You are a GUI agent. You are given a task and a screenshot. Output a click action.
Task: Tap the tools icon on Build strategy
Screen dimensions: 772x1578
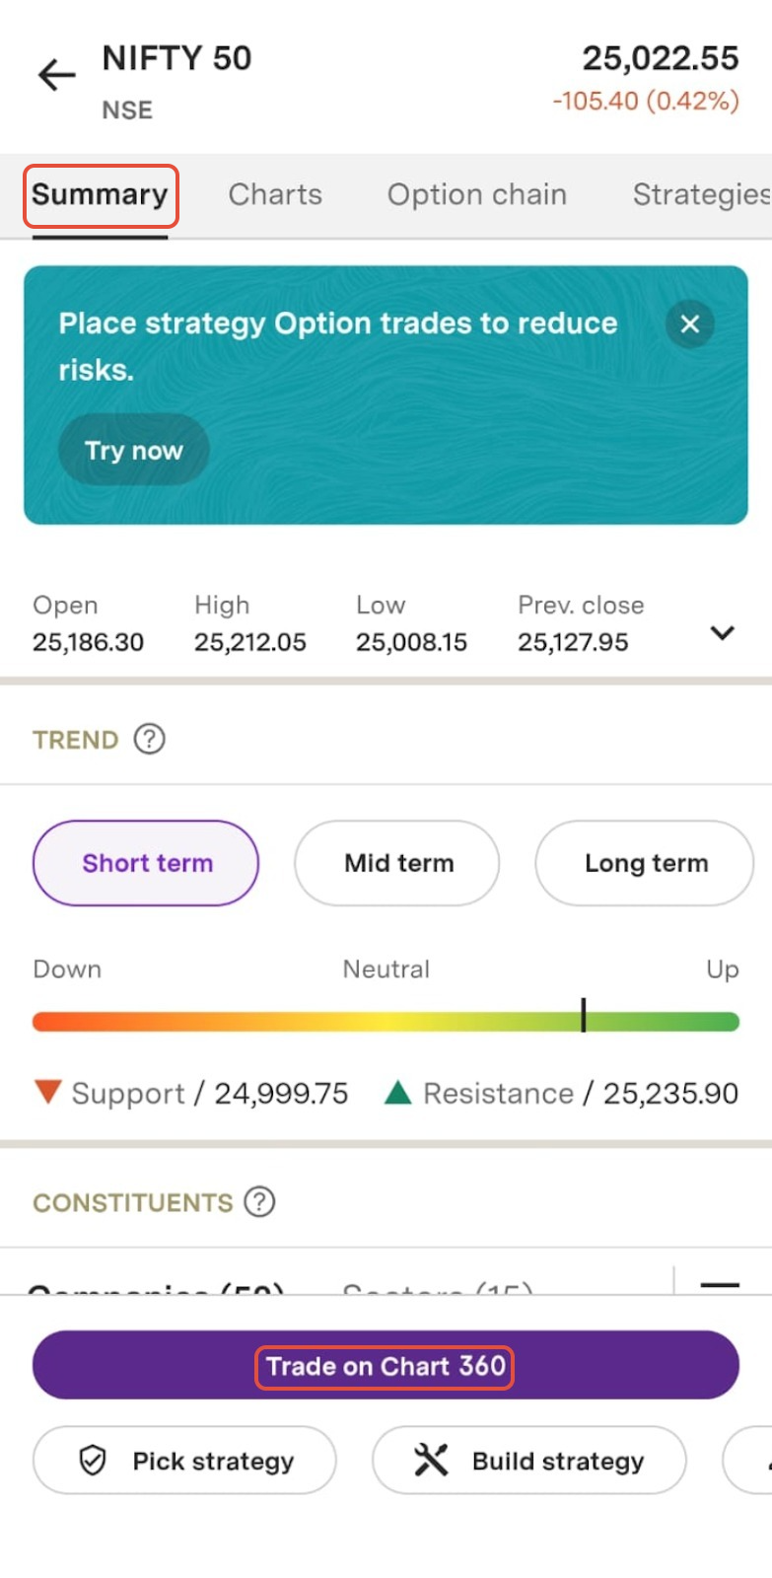pyautogui.click(x=431, y=1460)
